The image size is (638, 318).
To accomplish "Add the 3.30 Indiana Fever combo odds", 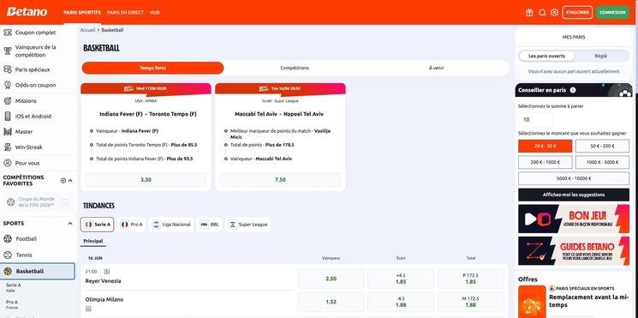I will click(146, 179).
